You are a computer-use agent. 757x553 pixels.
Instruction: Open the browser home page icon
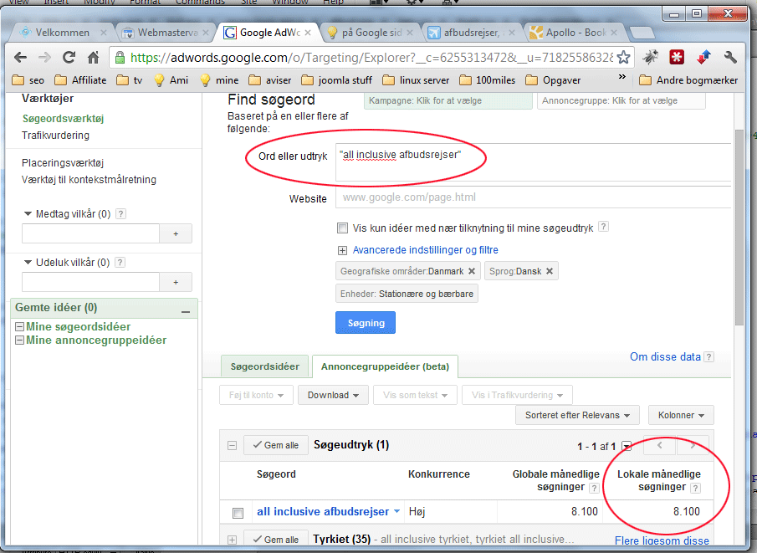pos(93,58)
